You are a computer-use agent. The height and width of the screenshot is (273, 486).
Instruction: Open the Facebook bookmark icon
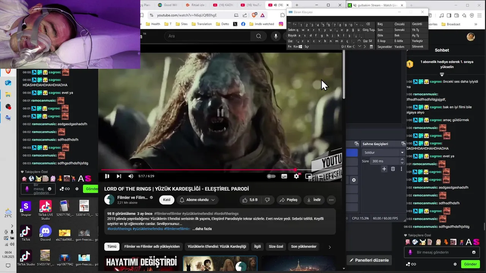pyautogui.click(x=243, y=24)
